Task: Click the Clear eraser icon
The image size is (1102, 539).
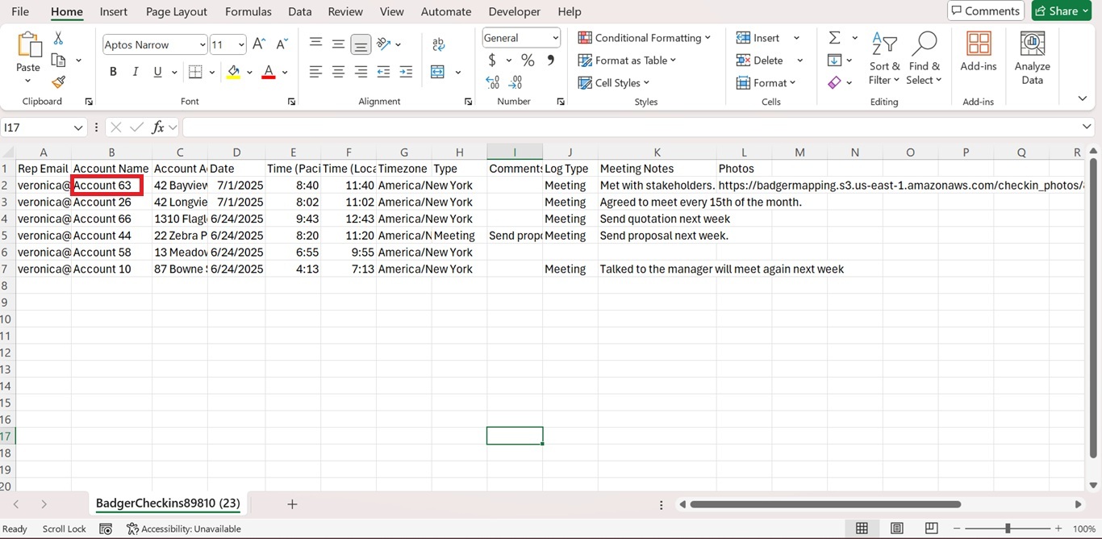Action: (x=835, y=82)
